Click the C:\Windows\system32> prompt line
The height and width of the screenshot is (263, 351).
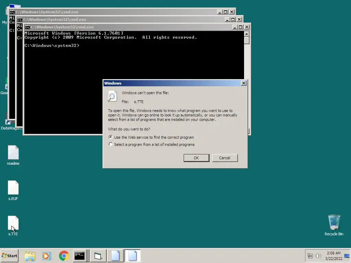[x=52, y=46]
